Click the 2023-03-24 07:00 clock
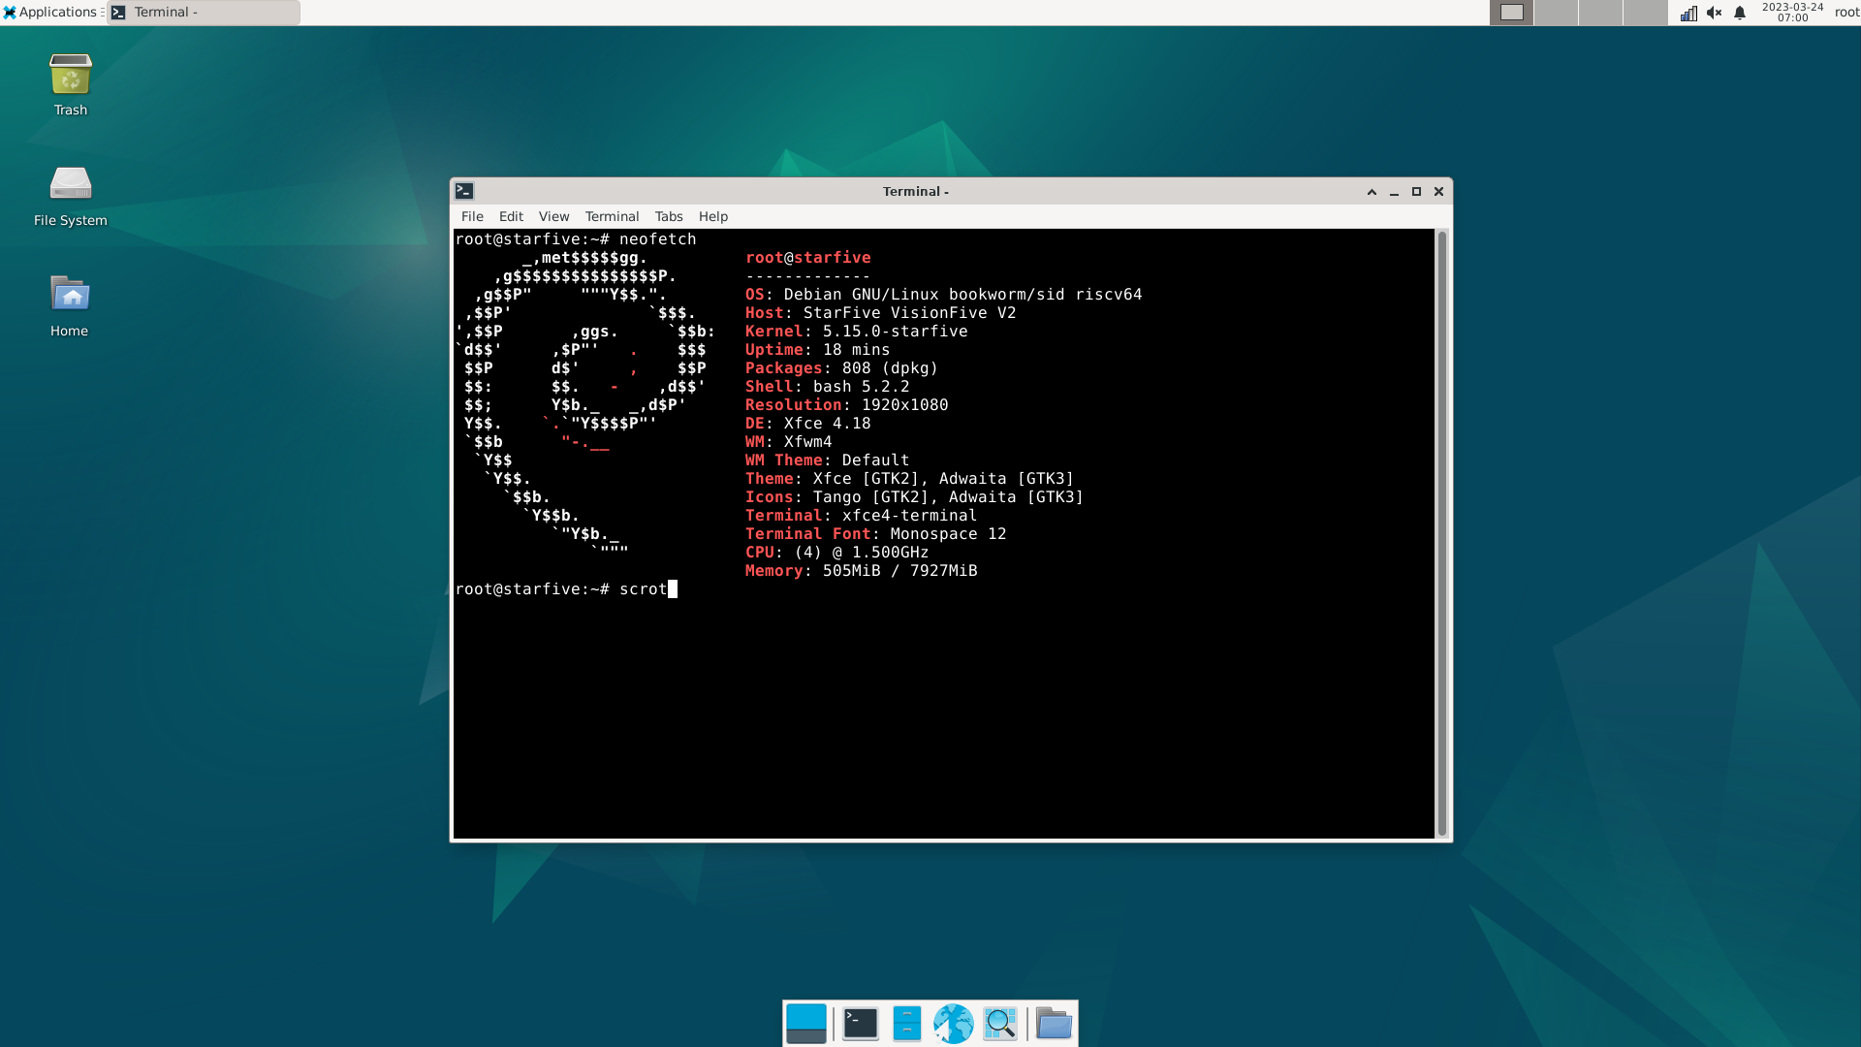Screen dimensions: 1861x1047 pos(1792,13)
